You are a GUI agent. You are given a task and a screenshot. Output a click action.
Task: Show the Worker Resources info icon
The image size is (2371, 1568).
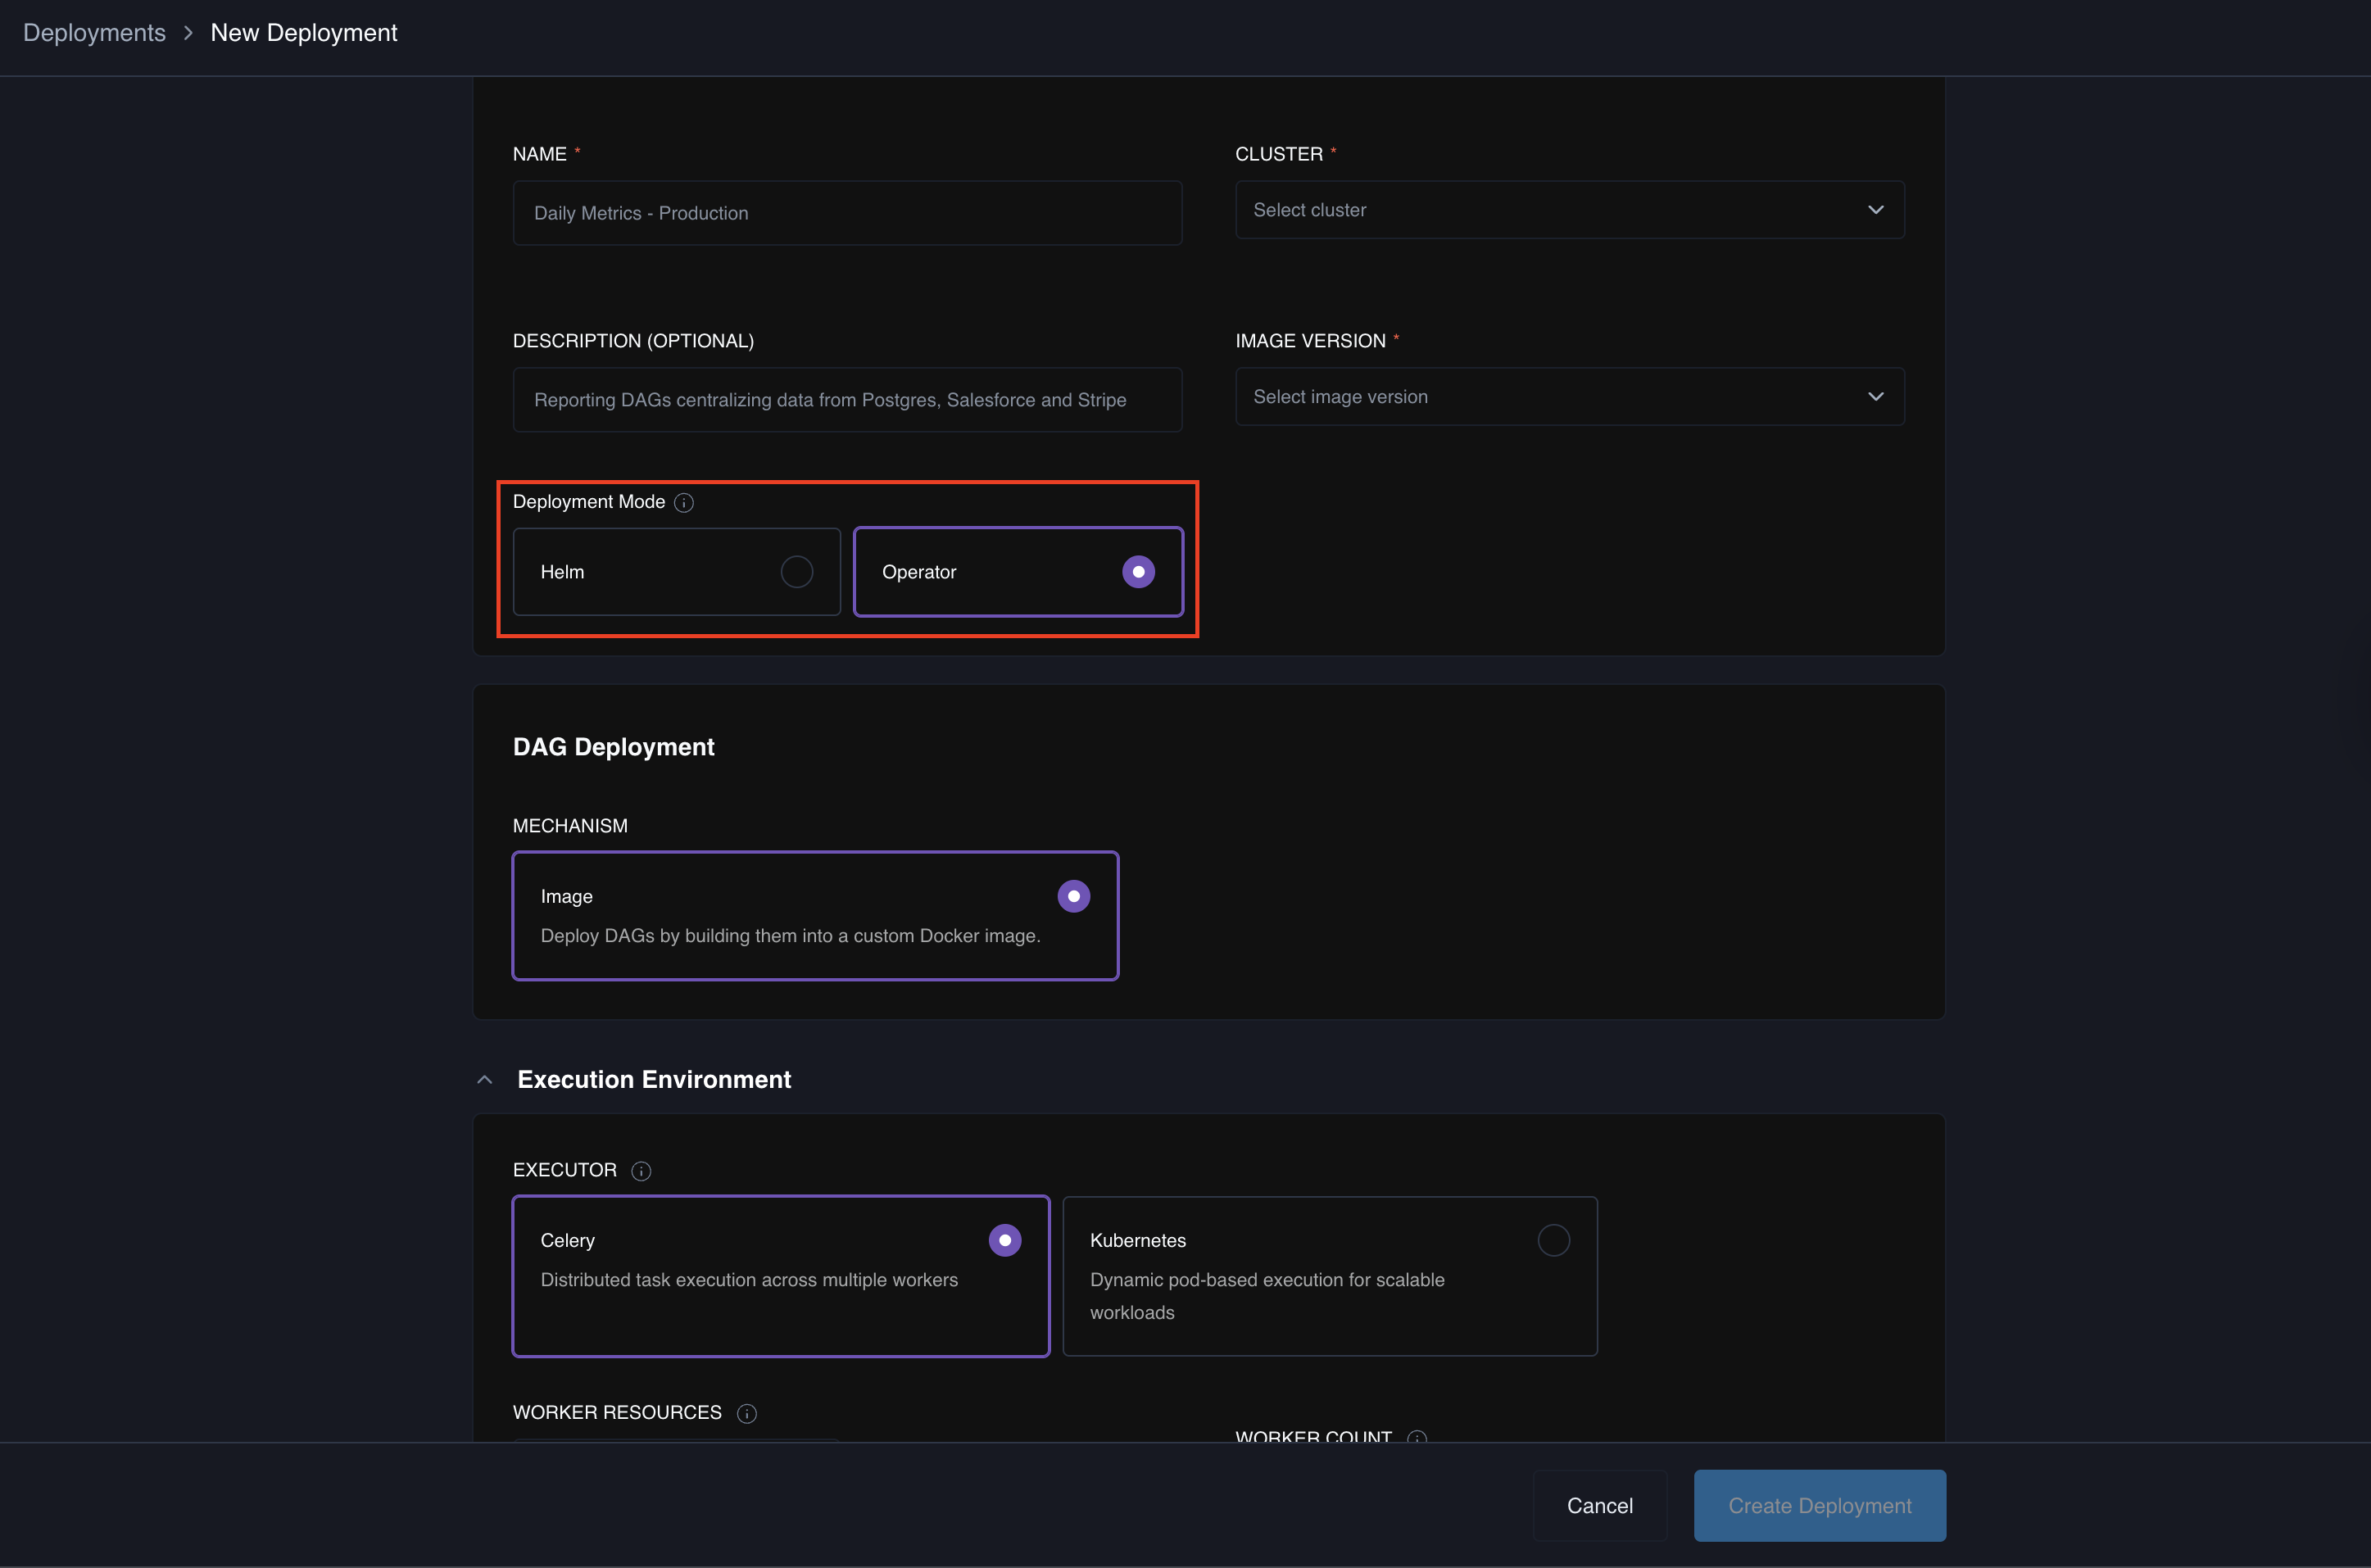click(747, 1413)
